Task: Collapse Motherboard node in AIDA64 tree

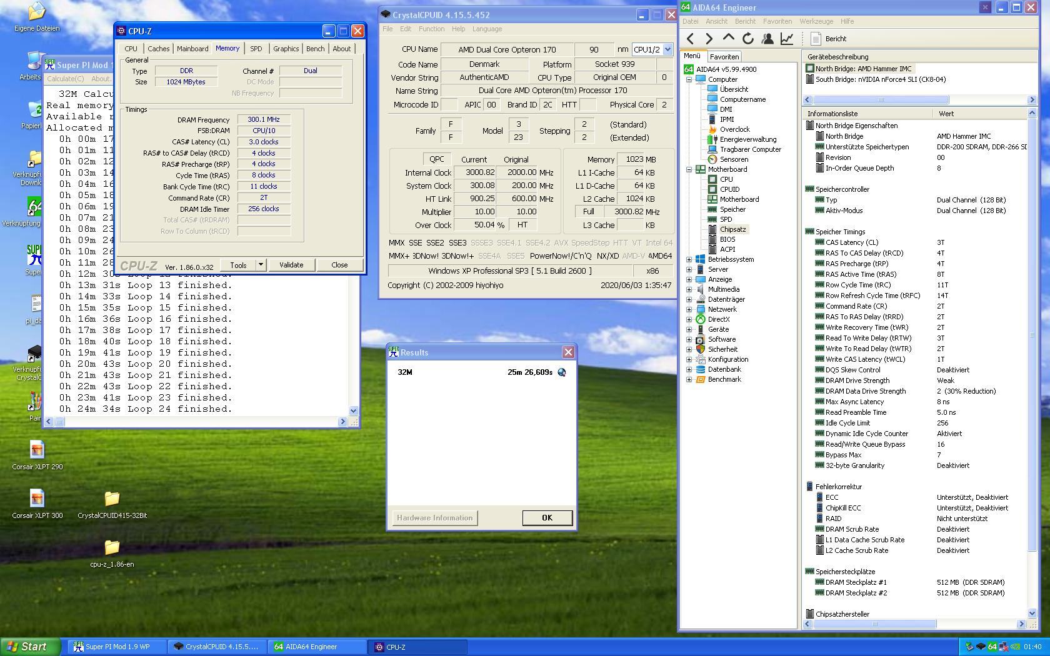Action: tap(689, 169)
